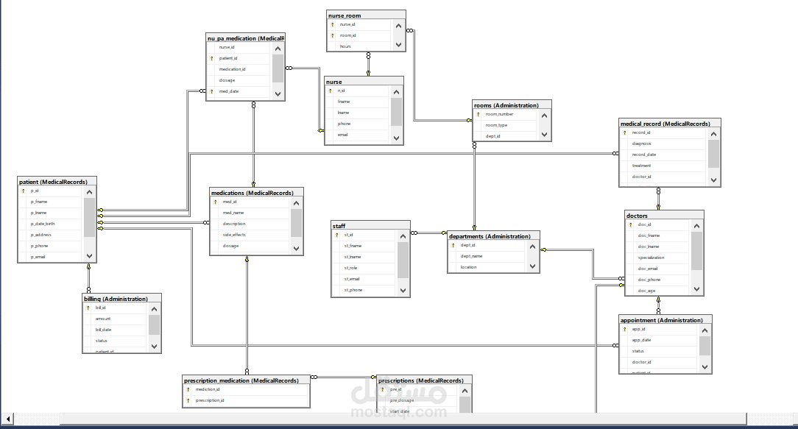The height and width of the screenshot is (429, 798).
Task: Click scroll up arrow in staff table
Action: pos(403,236)
